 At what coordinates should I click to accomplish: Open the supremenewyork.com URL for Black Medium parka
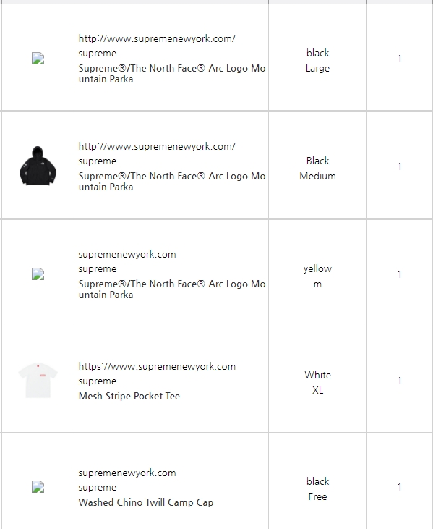[x=157, y=146]
